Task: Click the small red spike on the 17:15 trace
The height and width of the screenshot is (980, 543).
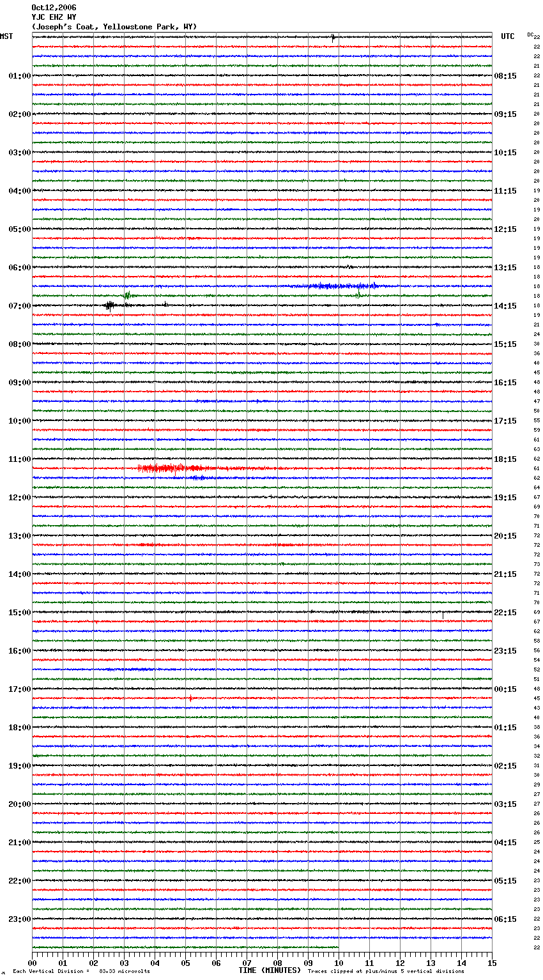Action: [x=190, y=698]
